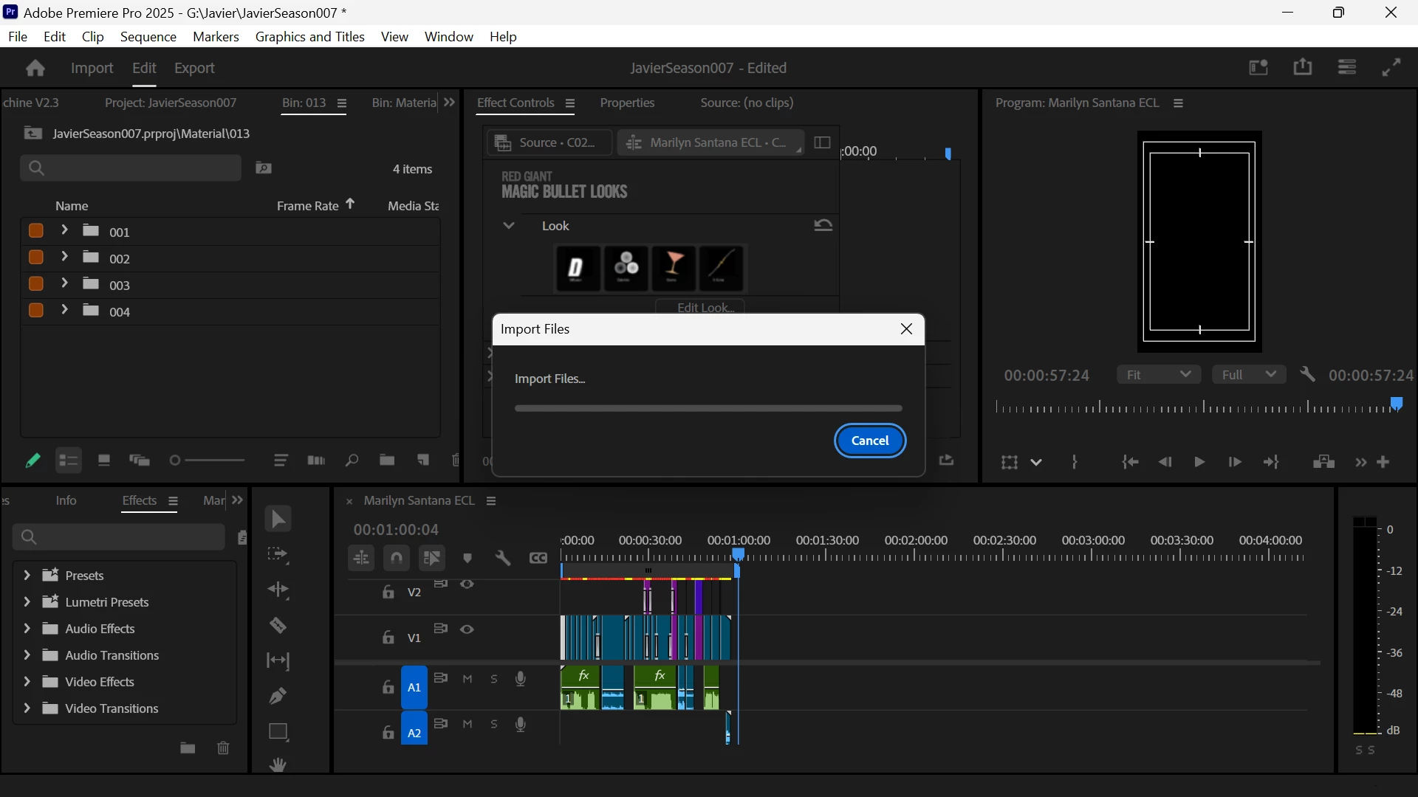Open the Sequence menu
1418x797 pixels.
148,37
